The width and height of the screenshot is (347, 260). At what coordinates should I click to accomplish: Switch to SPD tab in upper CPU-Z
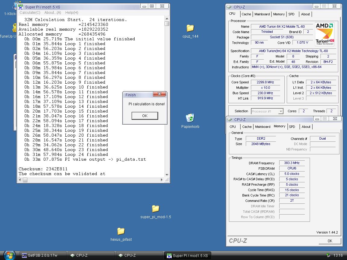291,14
